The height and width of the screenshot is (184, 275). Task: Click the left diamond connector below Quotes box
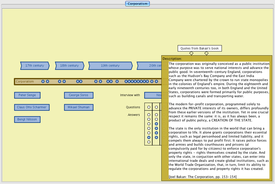point(191,53)
